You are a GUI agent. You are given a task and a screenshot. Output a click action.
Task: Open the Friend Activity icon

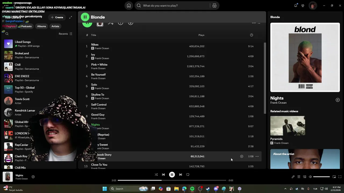[x=303, y=6]
